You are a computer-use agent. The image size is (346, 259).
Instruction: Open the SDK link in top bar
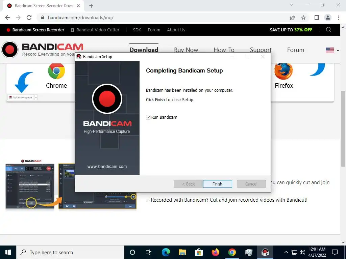(137, 30)
